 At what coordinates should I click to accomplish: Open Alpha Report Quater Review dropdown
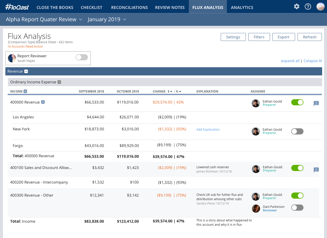[x=44, y=19]
